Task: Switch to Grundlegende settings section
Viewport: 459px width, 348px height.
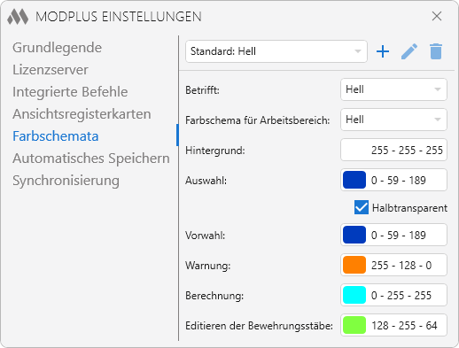Action: coord(57,48)
